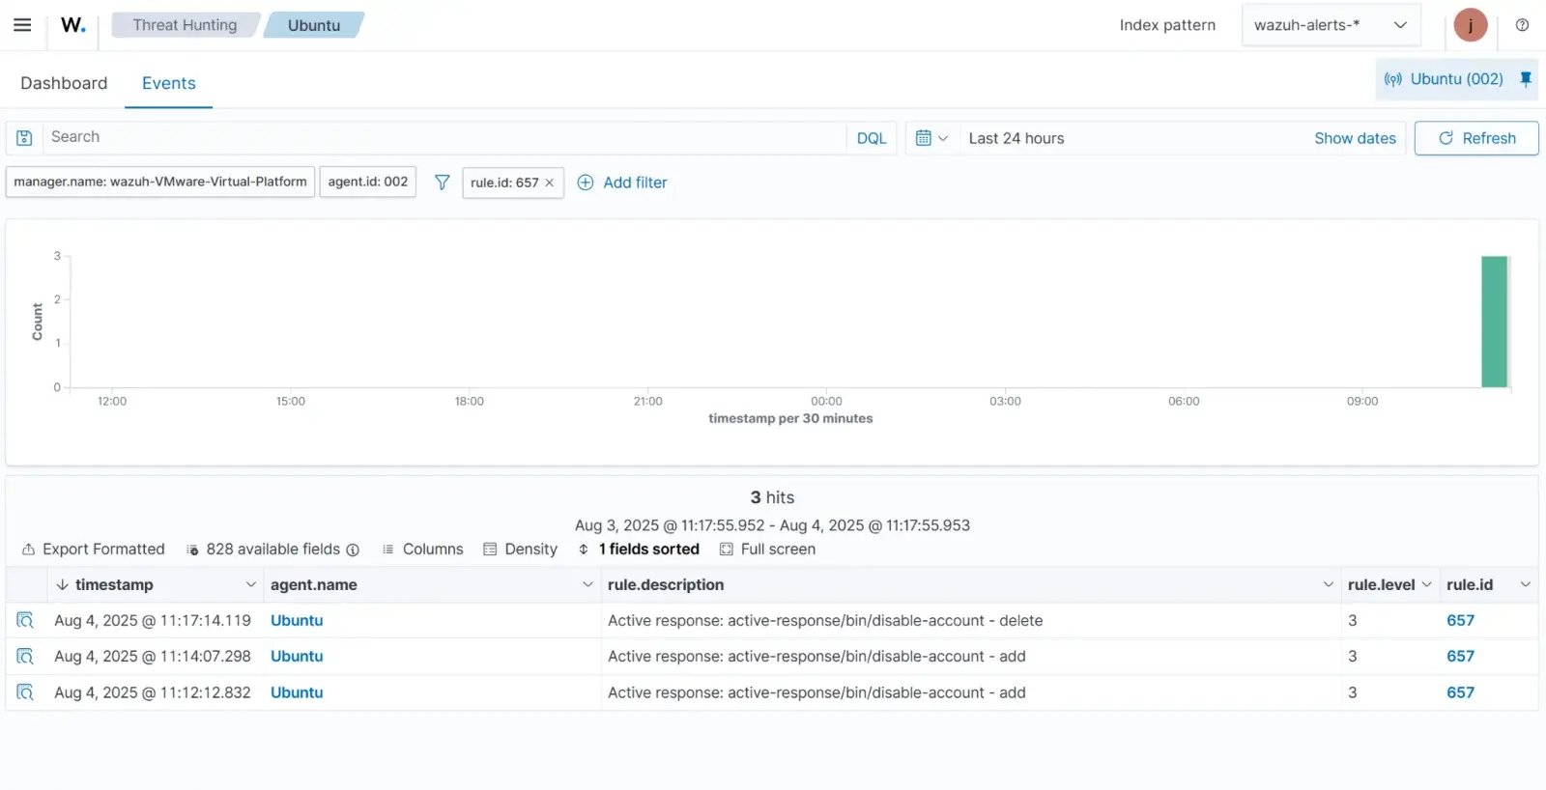Open Ubuntu agent link in 11:12:12 row
The image size is (1546, 790).
[297, 692]
